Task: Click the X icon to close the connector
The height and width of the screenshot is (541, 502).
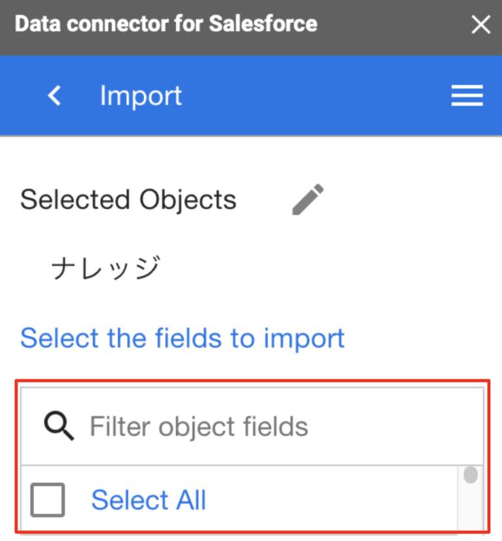Action: [x=480, y=24]
